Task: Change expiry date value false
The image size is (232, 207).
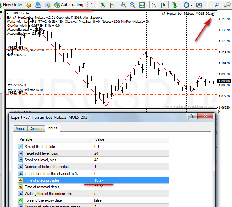Action: click(131, 200)
